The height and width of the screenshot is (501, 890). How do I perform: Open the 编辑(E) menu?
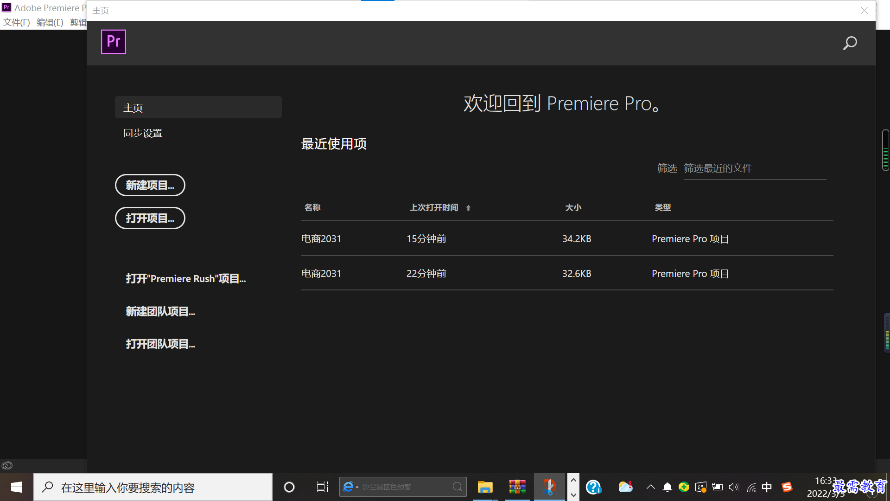click(50, 22)
